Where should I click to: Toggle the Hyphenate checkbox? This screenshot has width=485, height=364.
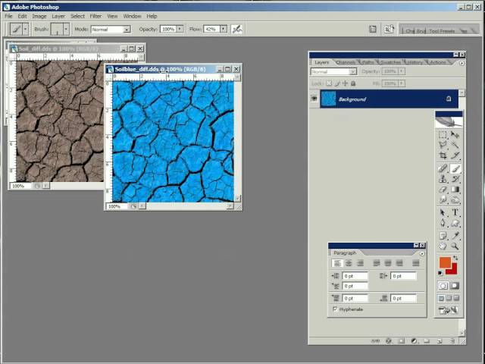click(335, 309)
